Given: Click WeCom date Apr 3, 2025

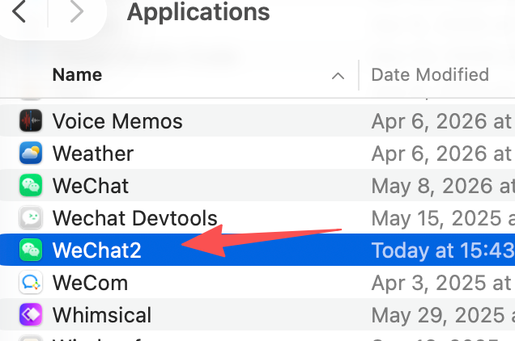Looking at the screenshot, I should 442,283.
